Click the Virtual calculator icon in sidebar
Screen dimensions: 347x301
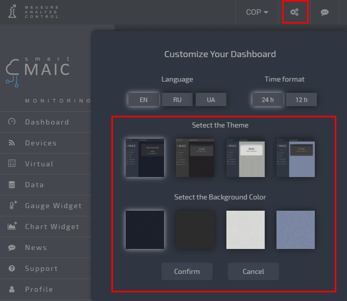12,163
